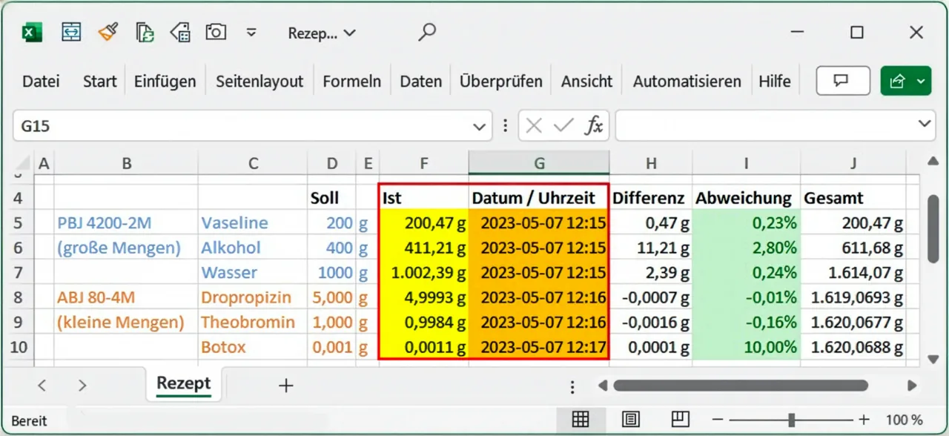Click the insert function fx icon

tap(594, 126)
